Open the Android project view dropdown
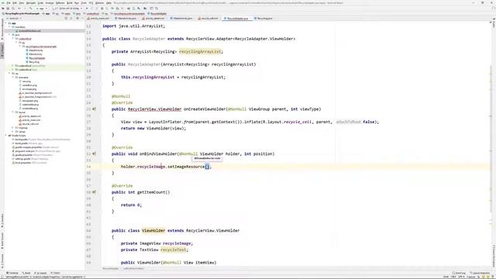496x279 pixels. pyautogui.click(x=15, y=19)
